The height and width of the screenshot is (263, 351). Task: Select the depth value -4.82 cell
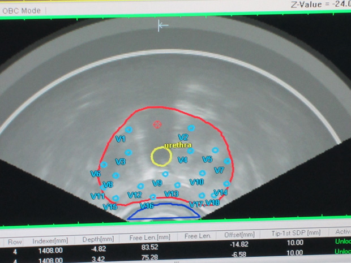tap(99, 248)
